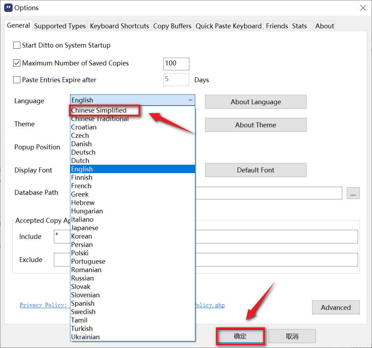Select Hebrew from the language list
The image size is (372, 348).
(x=133, y=203)
